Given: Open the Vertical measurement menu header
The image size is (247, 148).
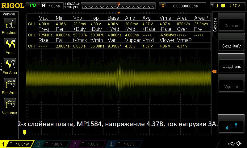Looking at the screenshot, I should coord(9,14).
